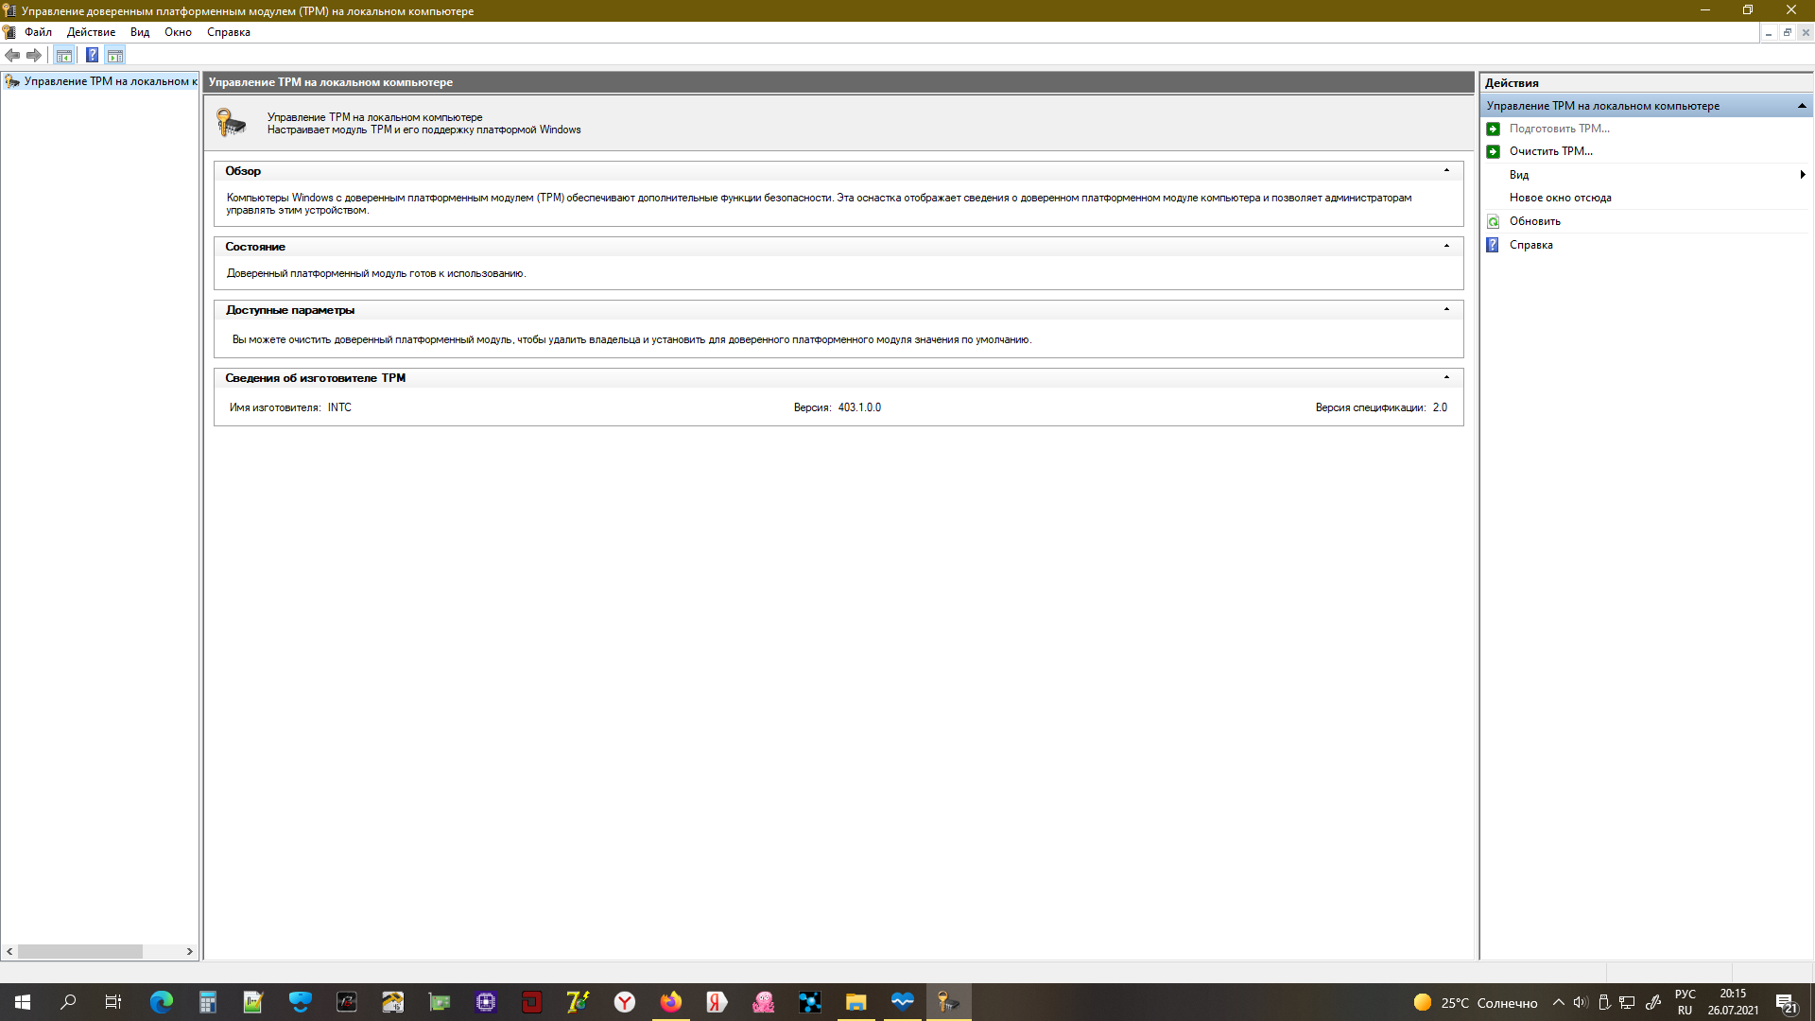Expand the Вид submenu arrow
Screen dimensions: 1815x1021
click(x=1802, y=175)
